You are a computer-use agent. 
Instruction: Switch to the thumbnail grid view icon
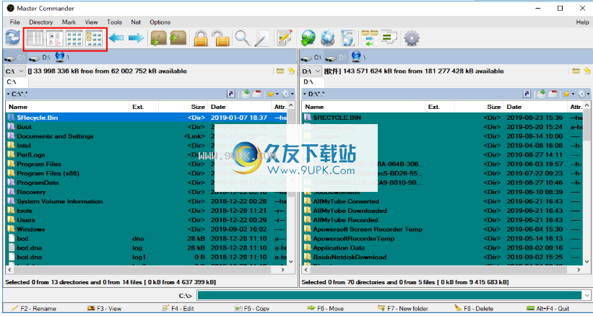pyautogui.click(x=74, y=38)
